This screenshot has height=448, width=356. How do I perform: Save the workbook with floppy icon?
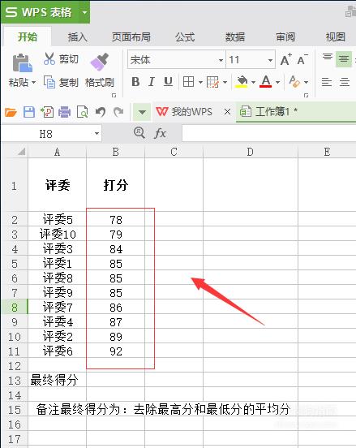(29, 112)
